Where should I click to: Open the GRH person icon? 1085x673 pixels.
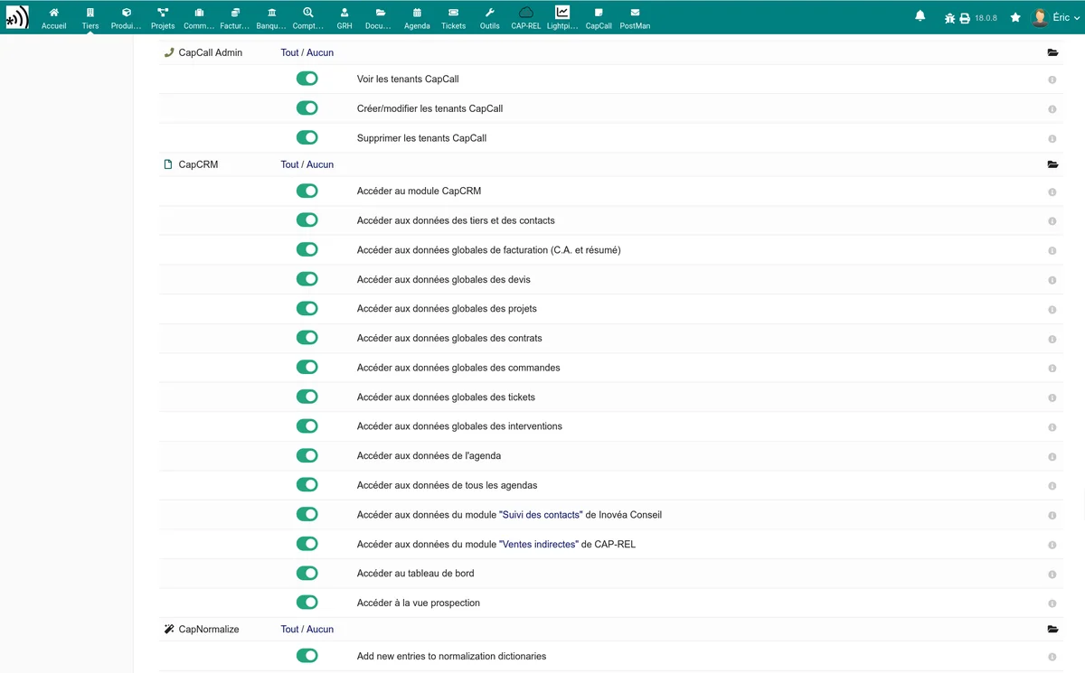coord(344,13)
